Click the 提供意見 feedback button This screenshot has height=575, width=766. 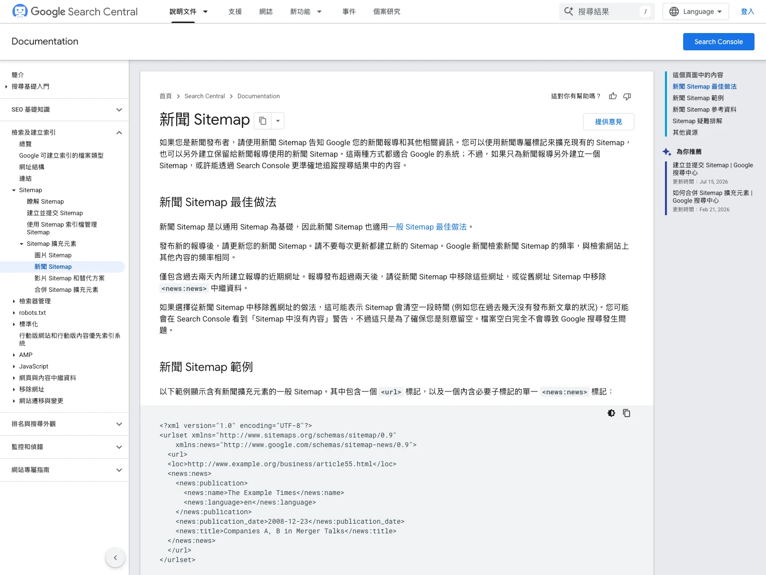(x=608, y=122)
